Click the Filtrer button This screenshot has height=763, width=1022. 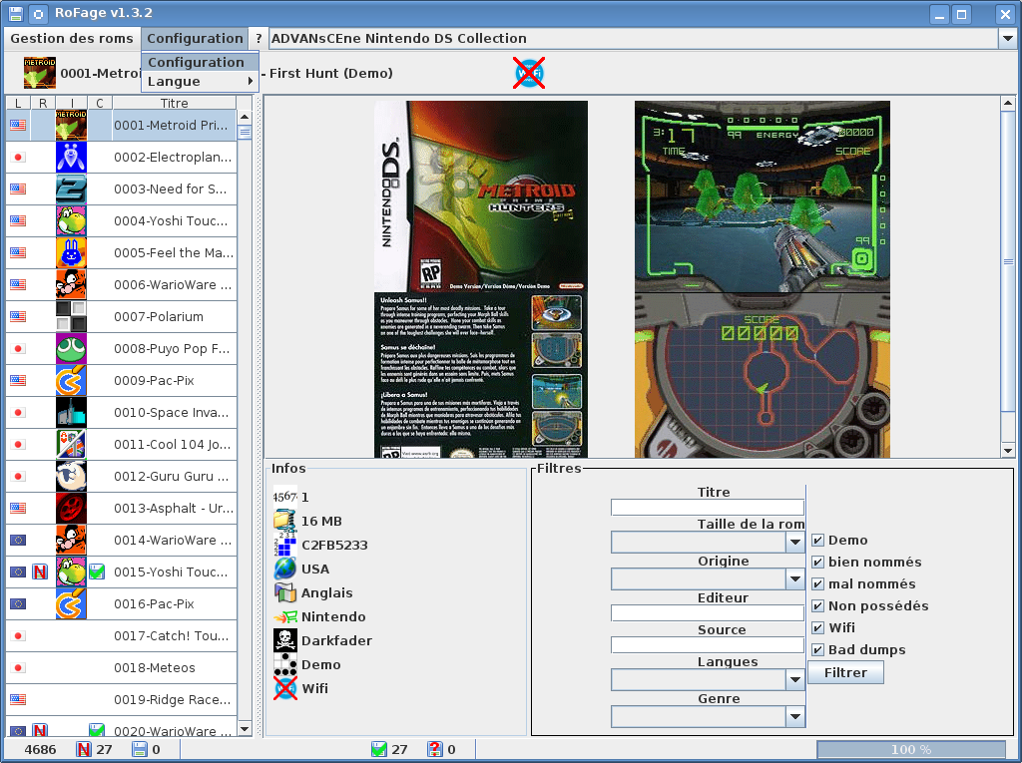click(845, 672)
